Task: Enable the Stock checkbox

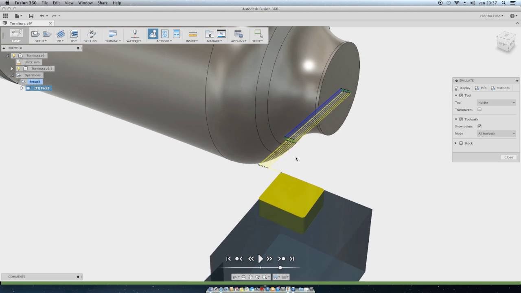Action: click(x=461, y=143)
